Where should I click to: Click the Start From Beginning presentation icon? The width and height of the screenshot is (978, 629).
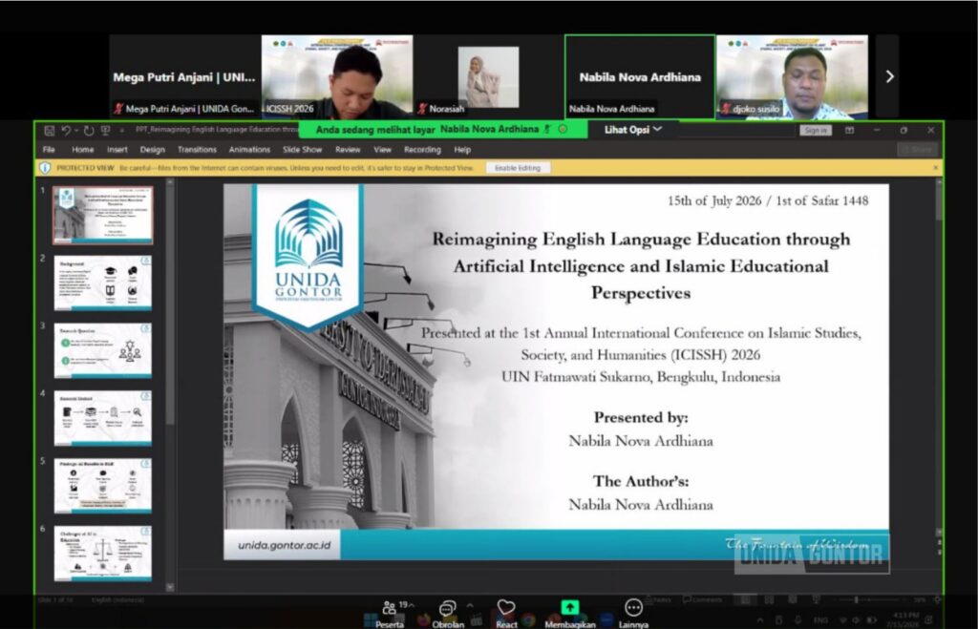pos(105,131)
